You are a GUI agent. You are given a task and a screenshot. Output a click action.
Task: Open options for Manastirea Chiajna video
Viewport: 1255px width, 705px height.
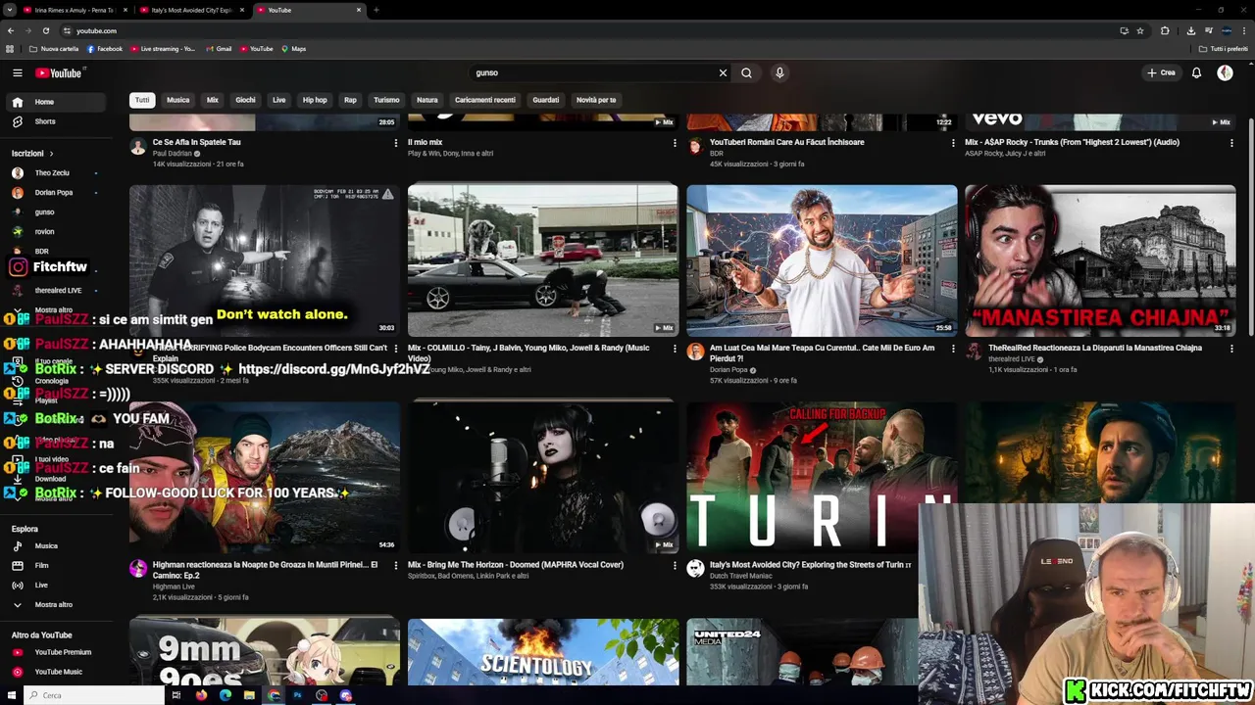point(1231,349)
